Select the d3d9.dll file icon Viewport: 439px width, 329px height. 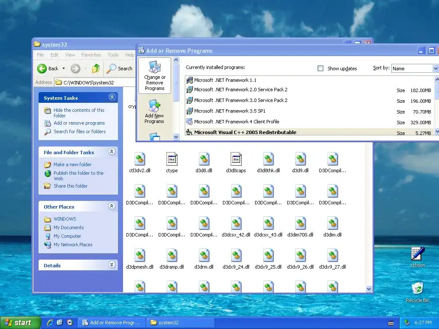301,159
